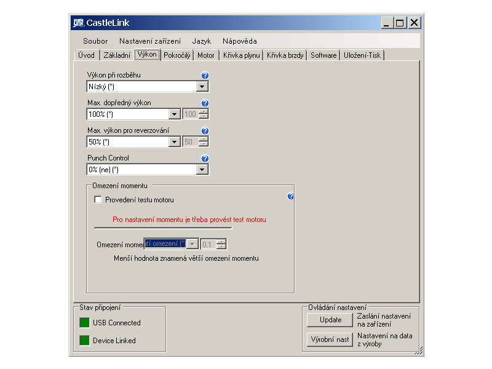Show help for Punch Control
This screenshot has height=369, width=492.
tap(205, 159)
